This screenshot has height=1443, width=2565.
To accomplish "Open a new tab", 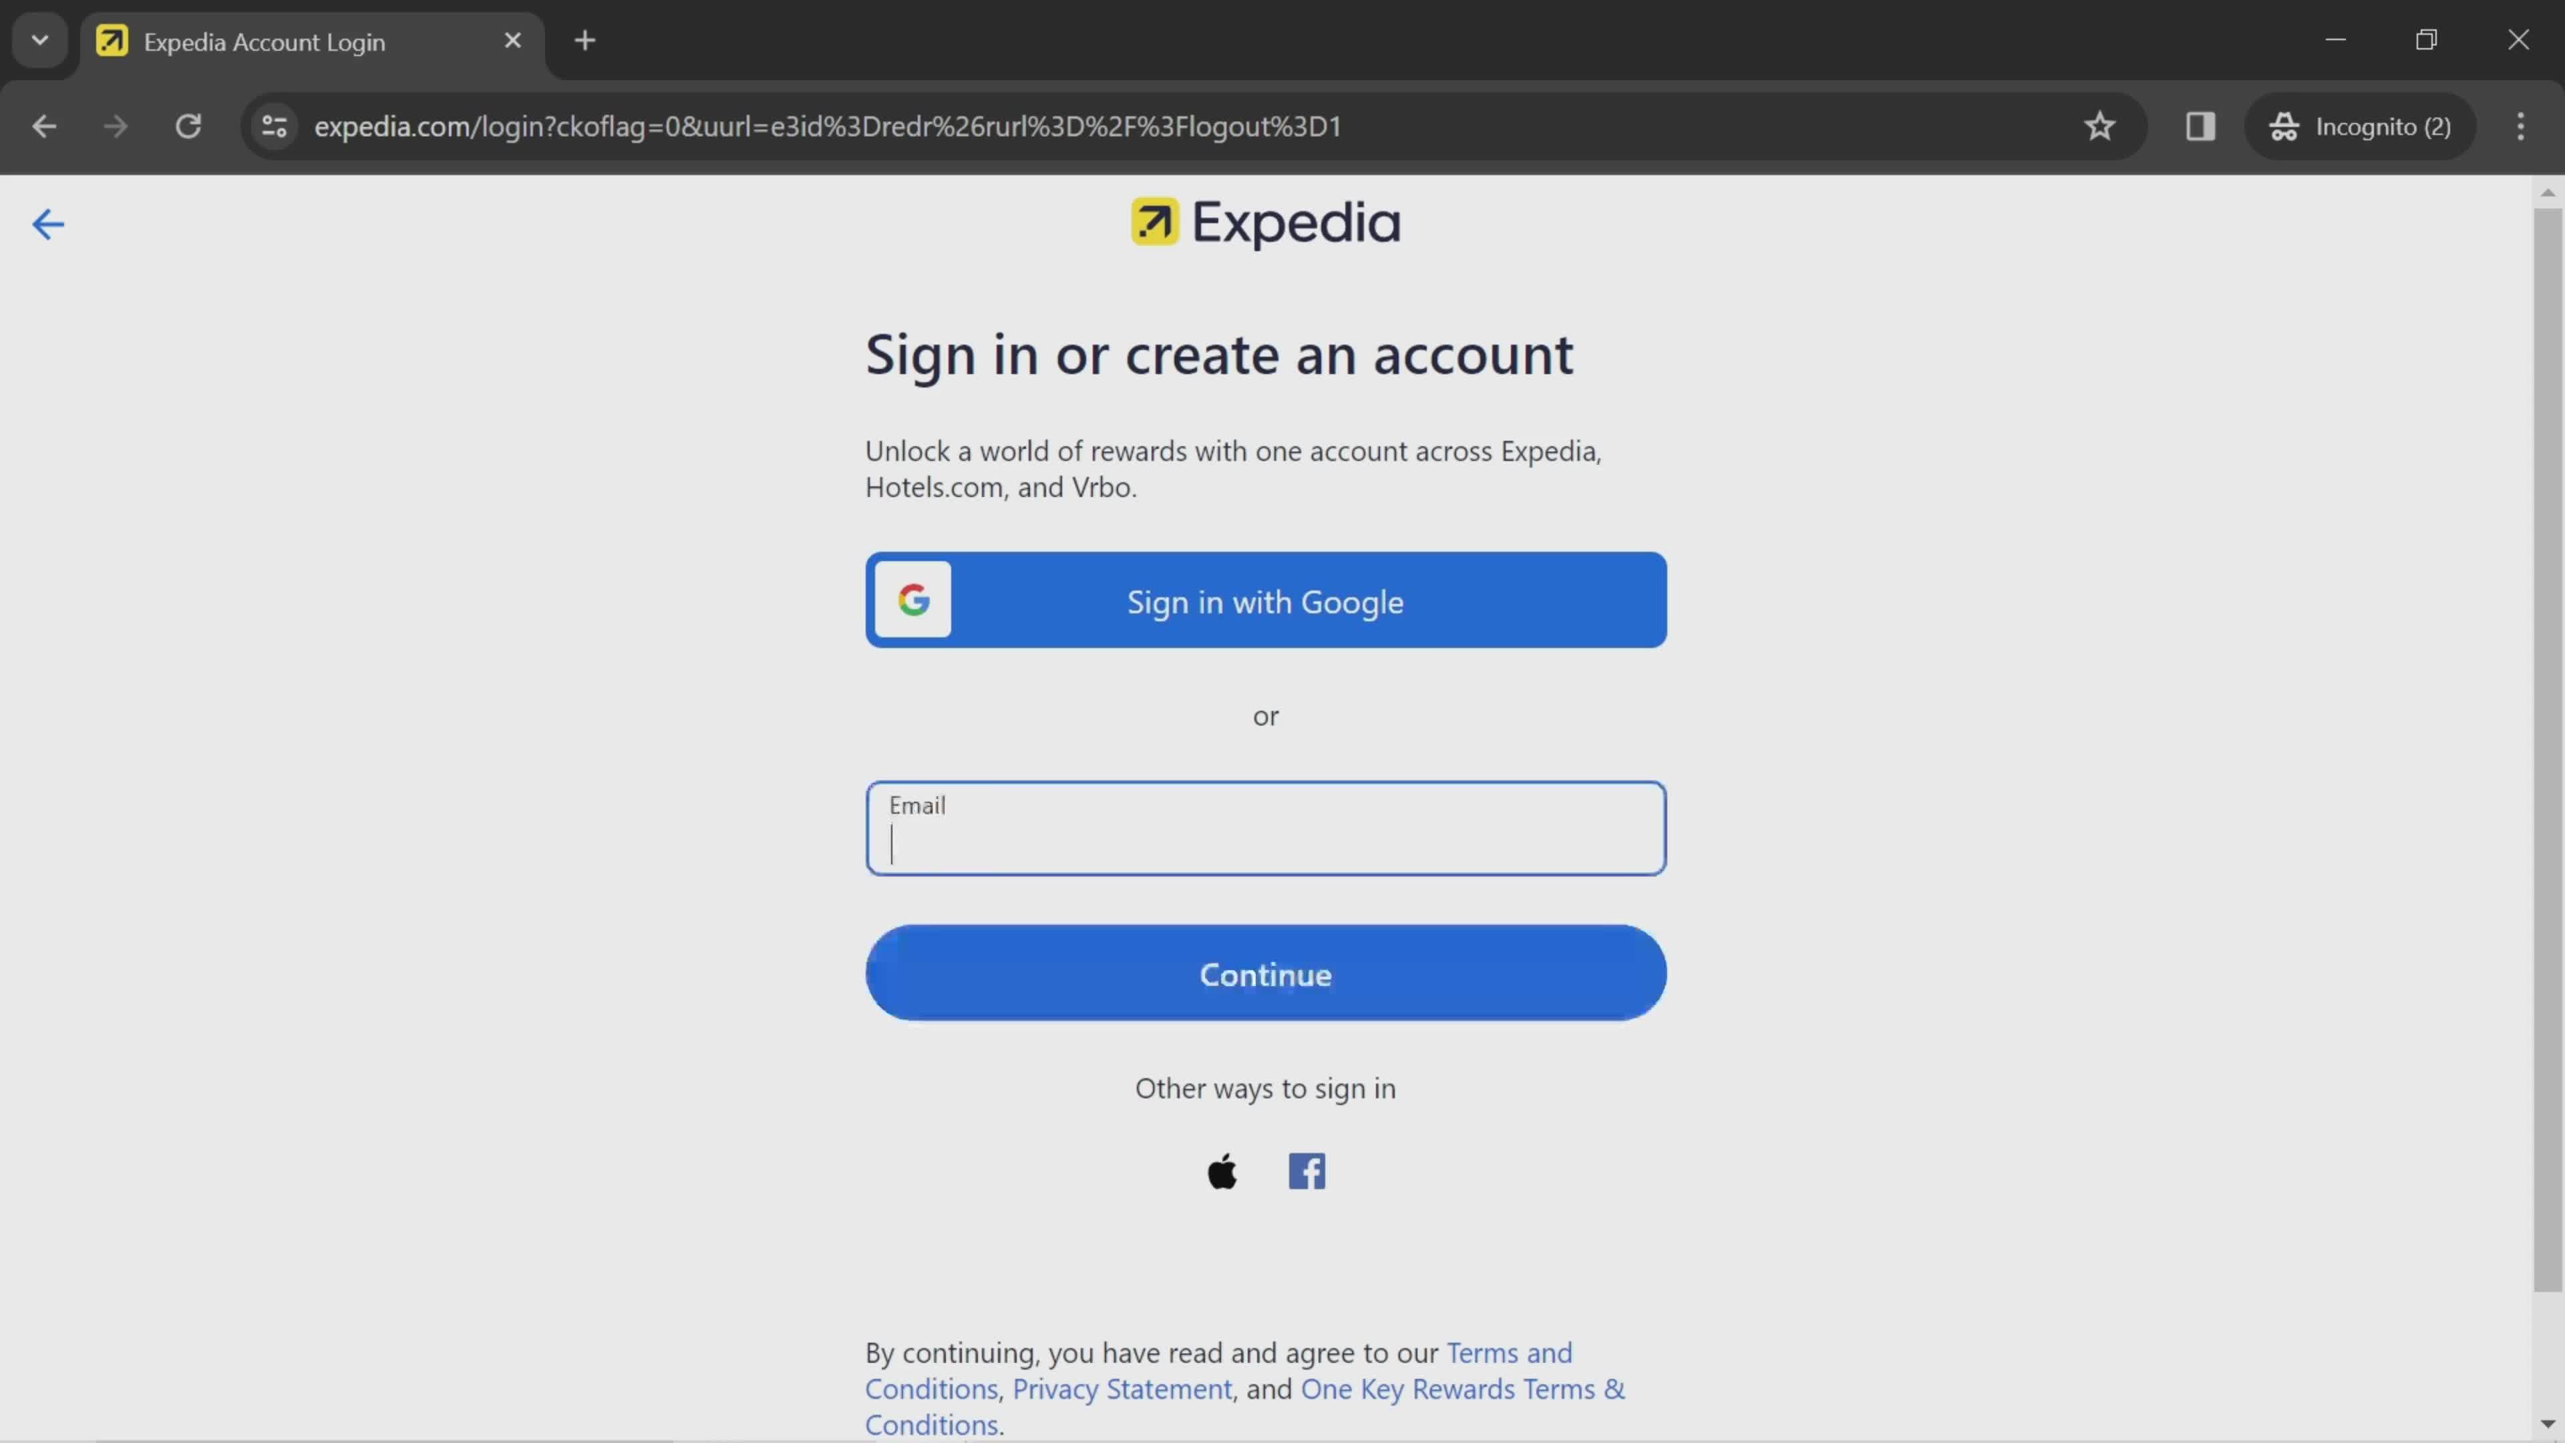I will tap(586, 41).
